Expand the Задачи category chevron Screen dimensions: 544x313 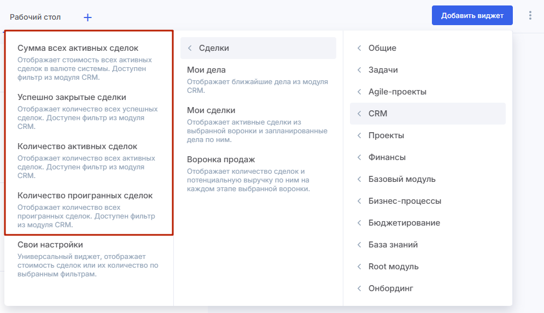pyautogui.click(x=359, y=70)
